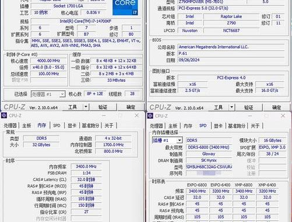Click the x40.0 (8.0 - 55.0) multiplier value
Image resolution: width=292 pixels, height=222 pixels.
pos(48,67)
